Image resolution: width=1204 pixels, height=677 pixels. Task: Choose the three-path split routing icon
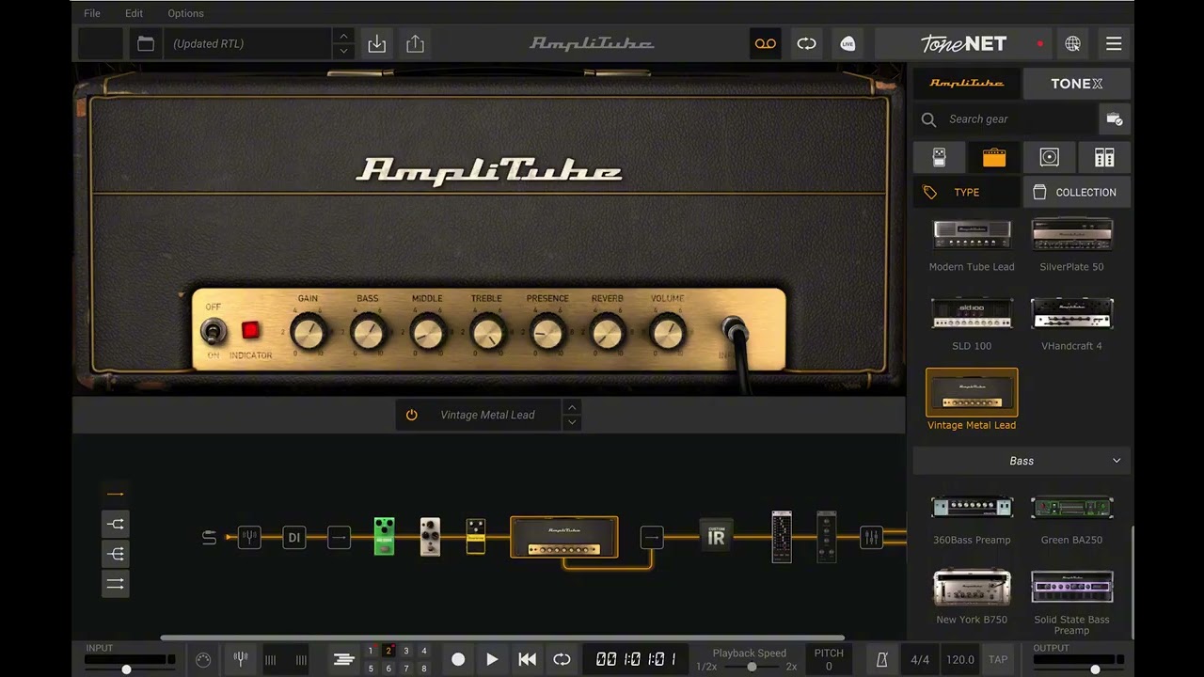coord(115,554)
